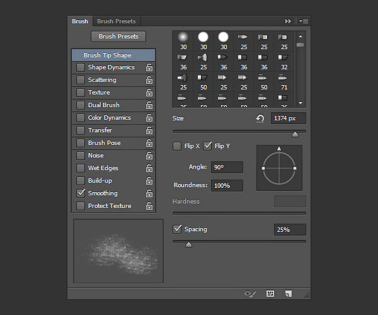Check the Color Dynamics box
This screenshot has height=315, width=378.
coord(81,118)
